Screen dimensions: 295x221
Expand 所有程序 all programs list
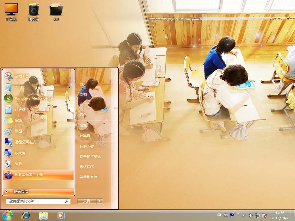tap(39, 192)
